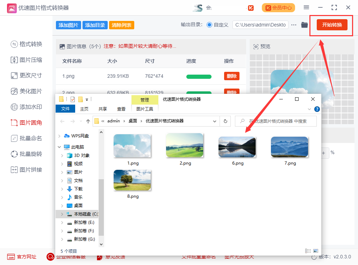Viewport: 358px width, 265px height.
Task: Expand the 下载 tree node
Action: pyautogui.click(x=62, y=189)
